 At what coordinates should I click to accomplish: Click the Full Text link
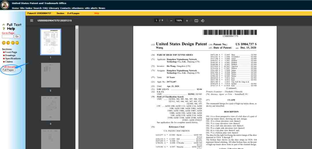pos(14,25)
